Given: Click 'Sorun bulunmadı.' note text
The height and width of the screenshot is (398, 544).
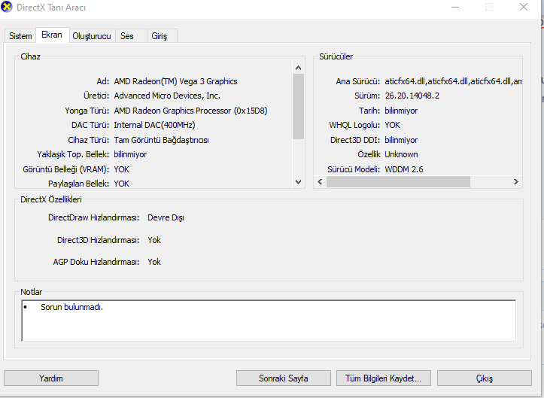Looking at the screenshot, I should click(x=71, y=307).
